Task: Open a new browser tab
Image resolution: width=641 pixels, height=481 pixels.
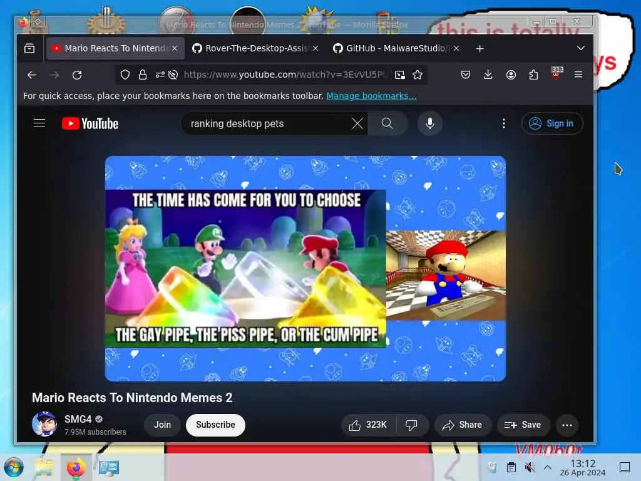Action: pos(480,49)
